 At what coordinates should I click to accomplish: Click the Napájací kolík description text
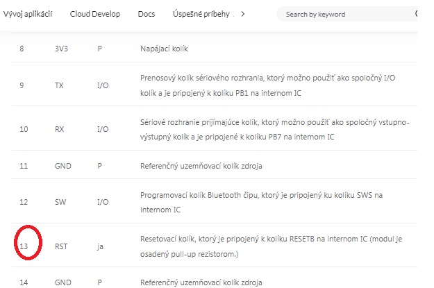pos(164,49)
